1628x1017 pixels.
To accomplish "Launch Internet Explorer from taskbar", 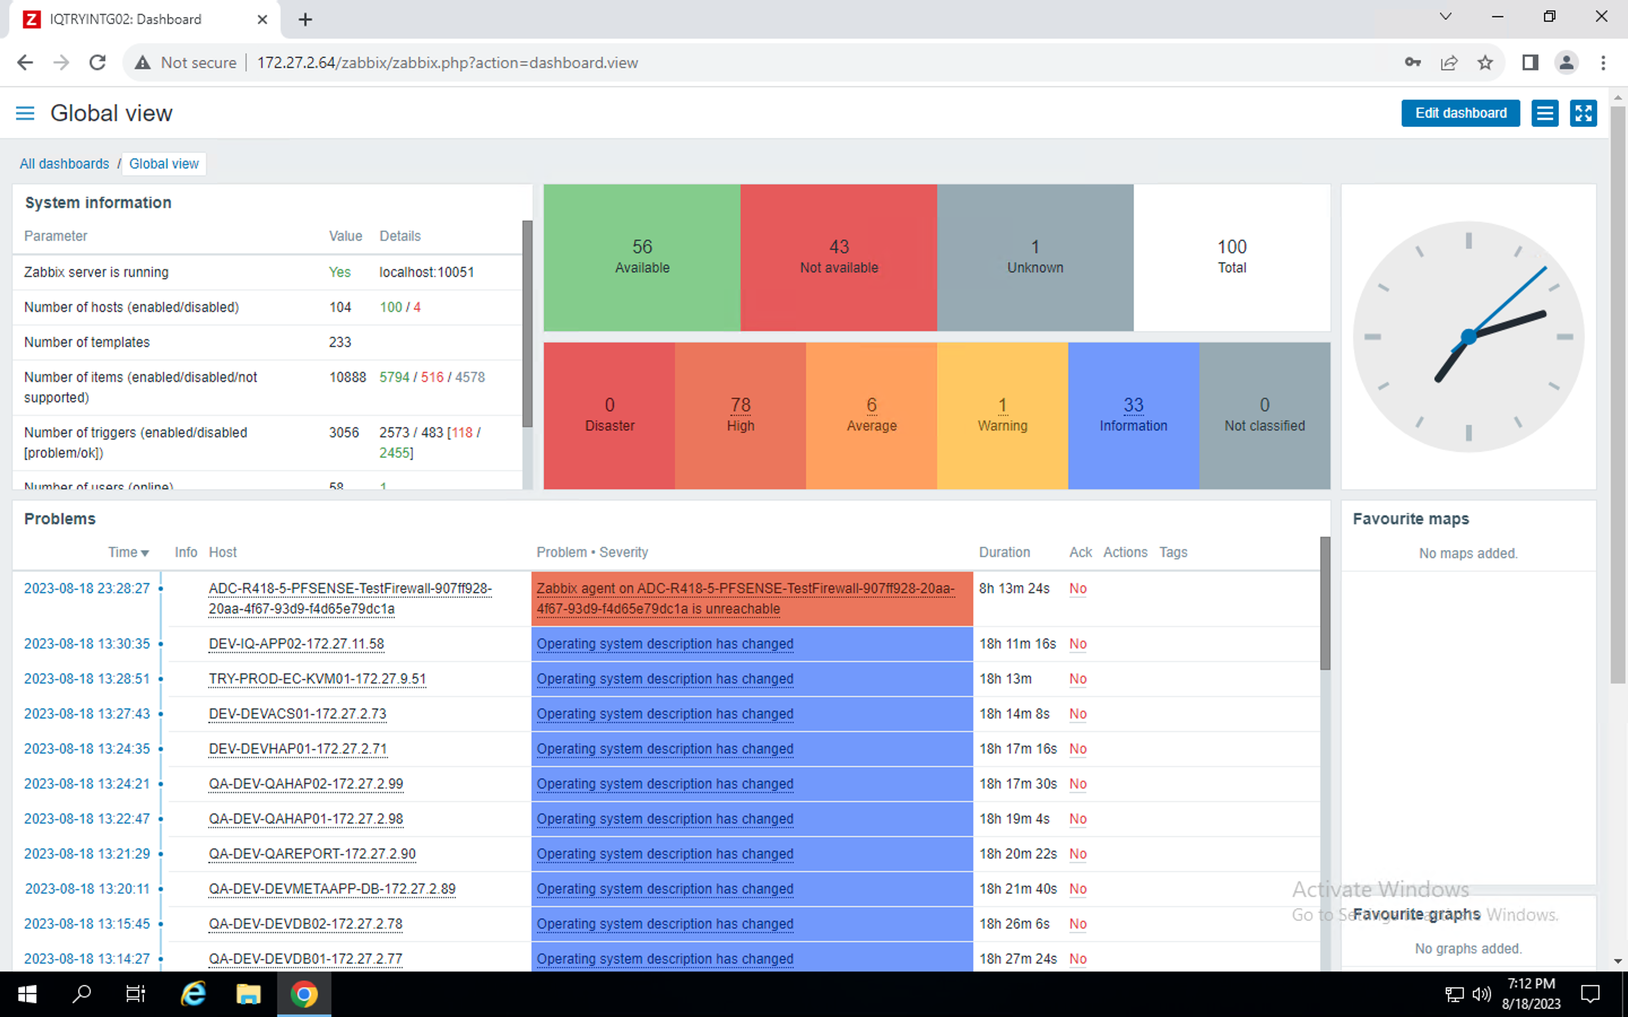I will pos(193,994).
